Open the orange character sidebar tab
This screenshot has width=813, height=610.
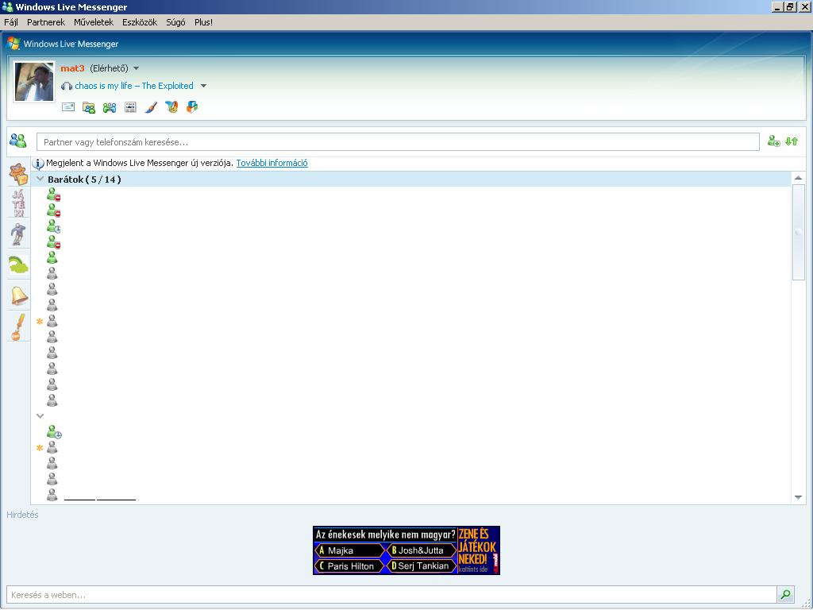[19, 174]
